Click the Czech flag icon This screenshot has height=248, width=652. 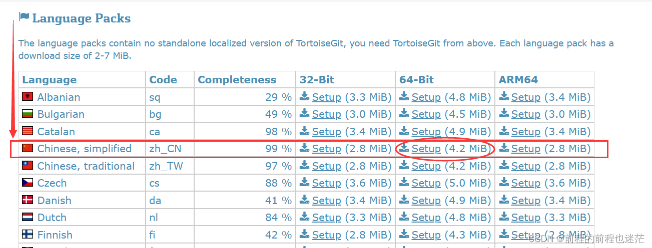coord(28,183)
